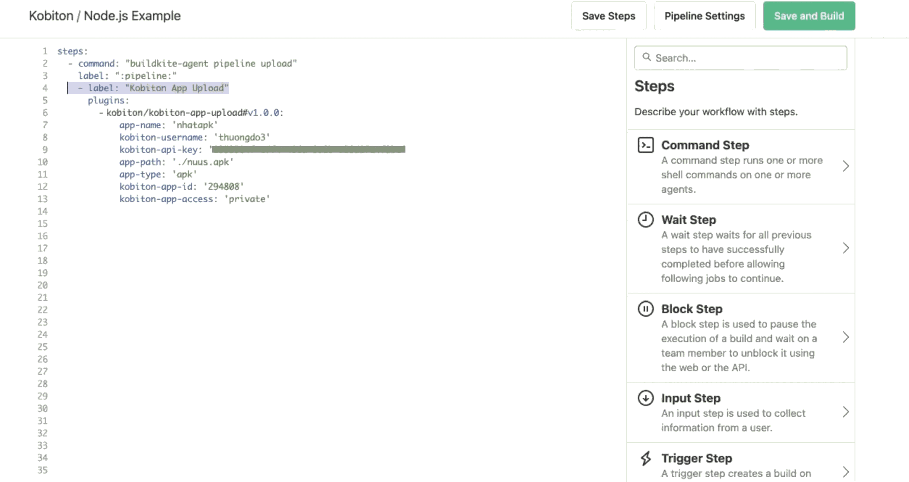Expand the Command Step details chevron
Viewport: 909px width, 482px height.
pos(846,166)
